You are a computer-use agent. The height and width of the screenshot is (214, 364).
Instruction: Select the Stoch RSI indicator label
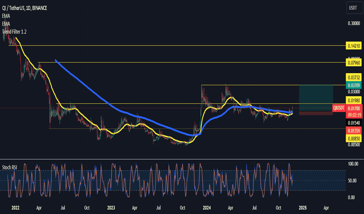(x=9, y=167)
